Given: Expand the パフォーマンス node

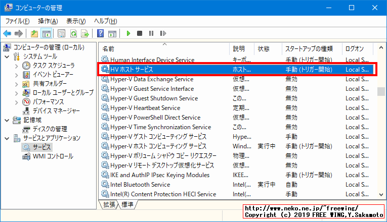Looking at the screenshot, I should [16, 102].
